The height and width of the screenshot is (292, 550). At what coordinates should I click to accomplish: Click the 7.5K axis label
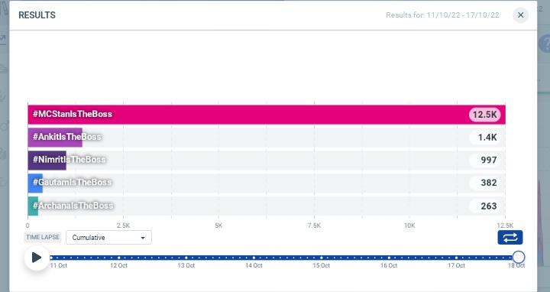314,225
